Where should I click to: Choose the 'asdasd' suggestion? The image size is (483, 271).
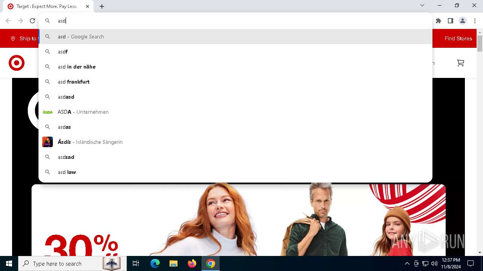point(235,97)
